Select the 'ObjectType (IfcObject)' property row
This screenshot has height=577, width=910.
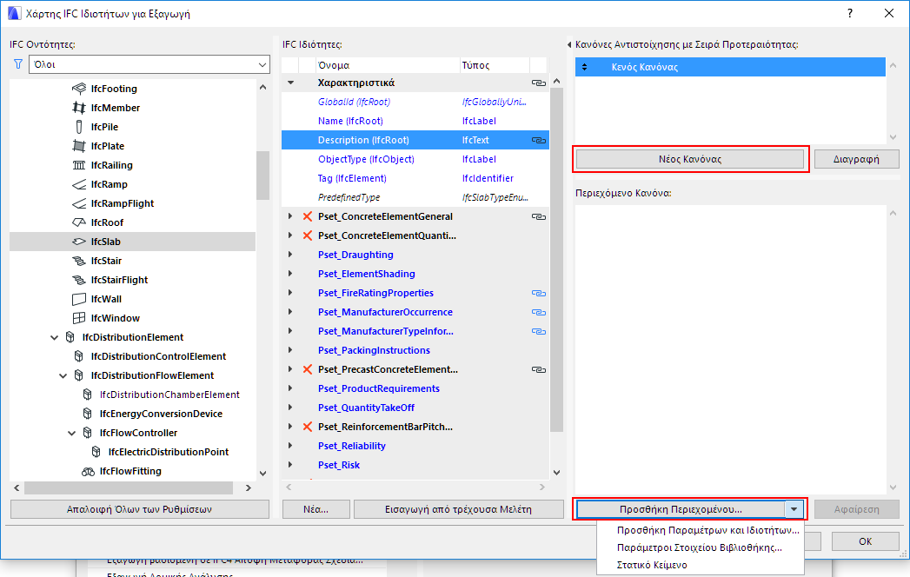415,159
